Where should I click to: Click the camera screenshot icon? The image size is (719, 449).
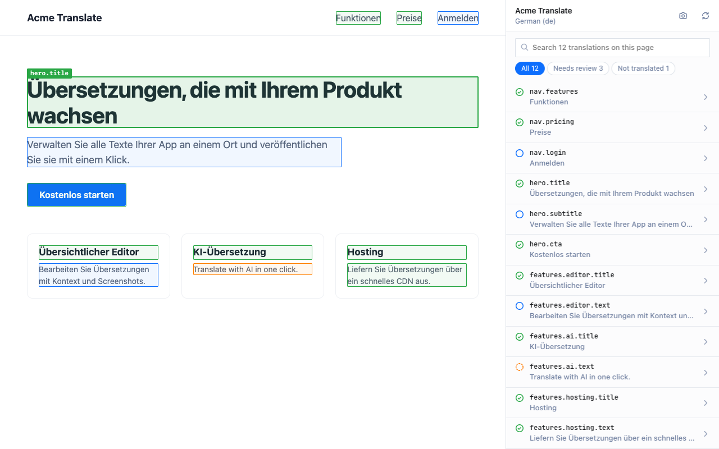point(683,16)
